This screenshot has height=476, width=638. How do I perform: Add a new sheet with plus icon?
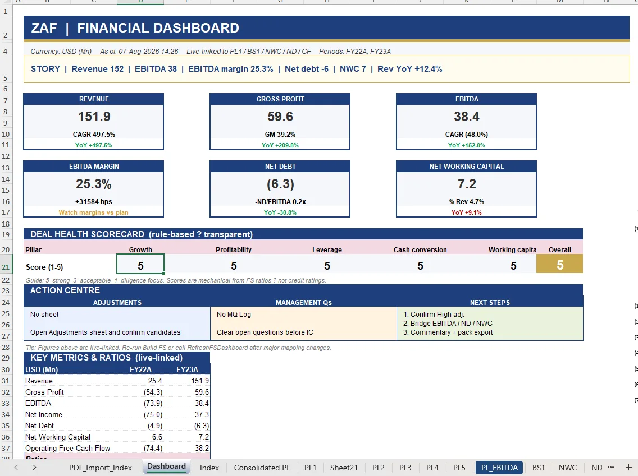click(628, 467)
